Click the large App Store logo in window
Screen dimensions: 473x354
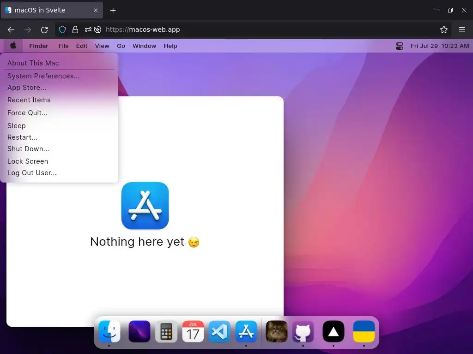point(145,206)
